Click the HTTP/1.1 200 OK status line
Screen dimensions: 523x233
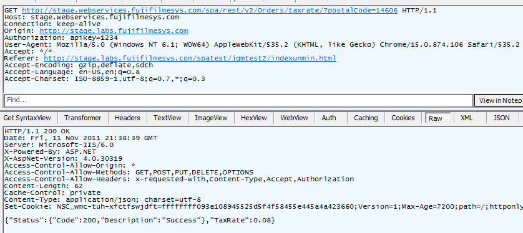point(37,131)
